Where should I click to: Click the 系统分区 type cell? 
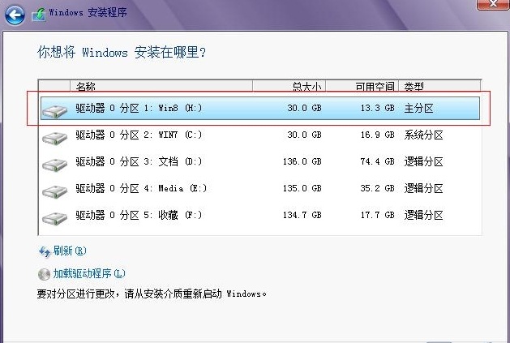(423, 135)
